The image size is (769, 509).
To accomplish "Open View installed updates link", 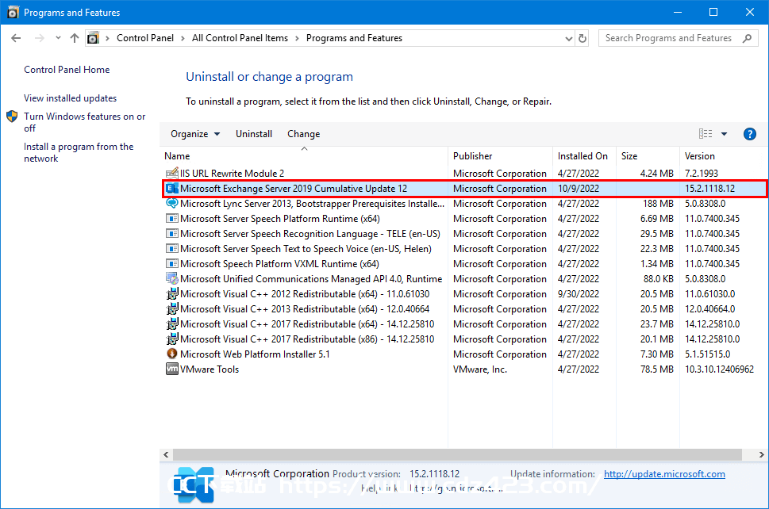I will click(70, 98).
